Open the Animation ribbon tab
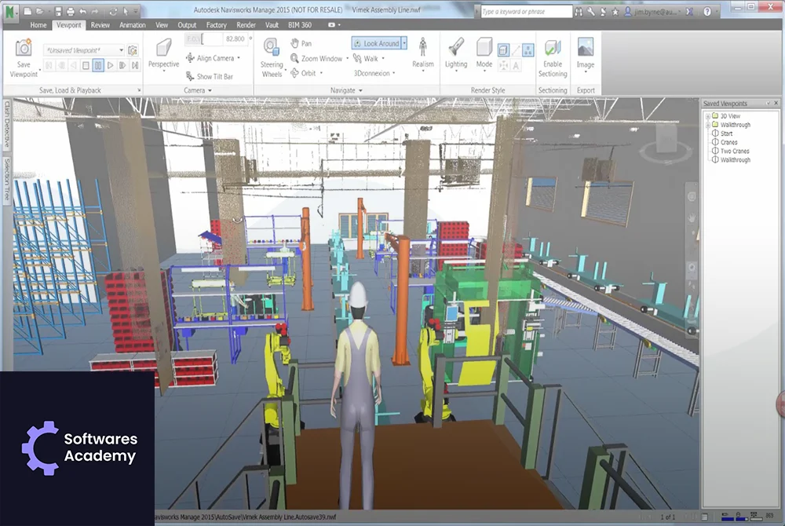Screen dimensions: 785x526 132,25
